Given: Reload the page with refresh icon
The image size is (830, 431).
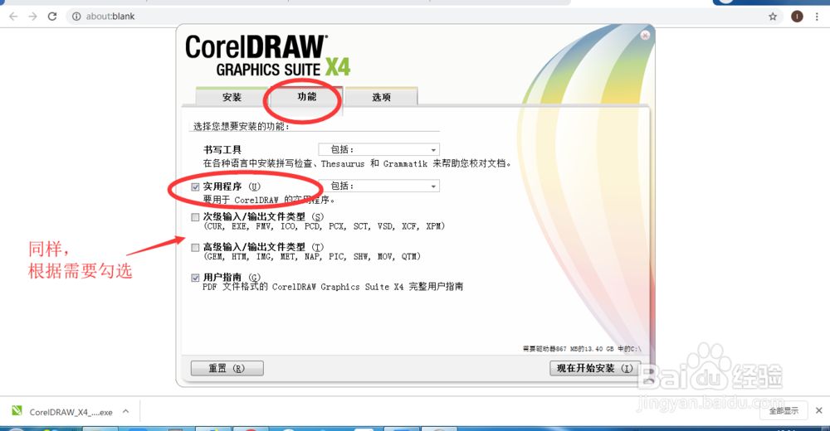Looking at the screenshot, I should point(51,17).
